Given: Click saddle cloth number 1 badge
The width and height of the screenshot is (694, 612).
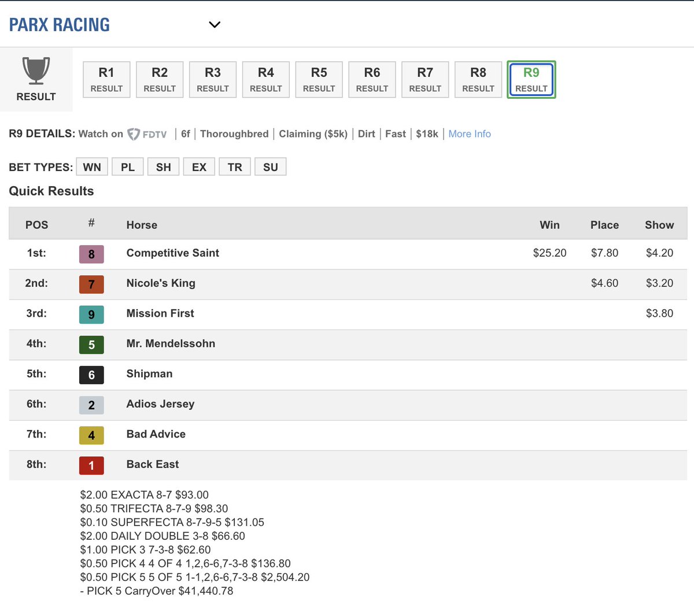Looking at the screenshot, I should pyautogui.click(x=91, y=465).
